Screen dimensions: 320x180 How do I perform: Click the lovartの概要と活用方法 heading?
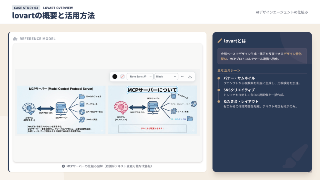click(53, 16)
